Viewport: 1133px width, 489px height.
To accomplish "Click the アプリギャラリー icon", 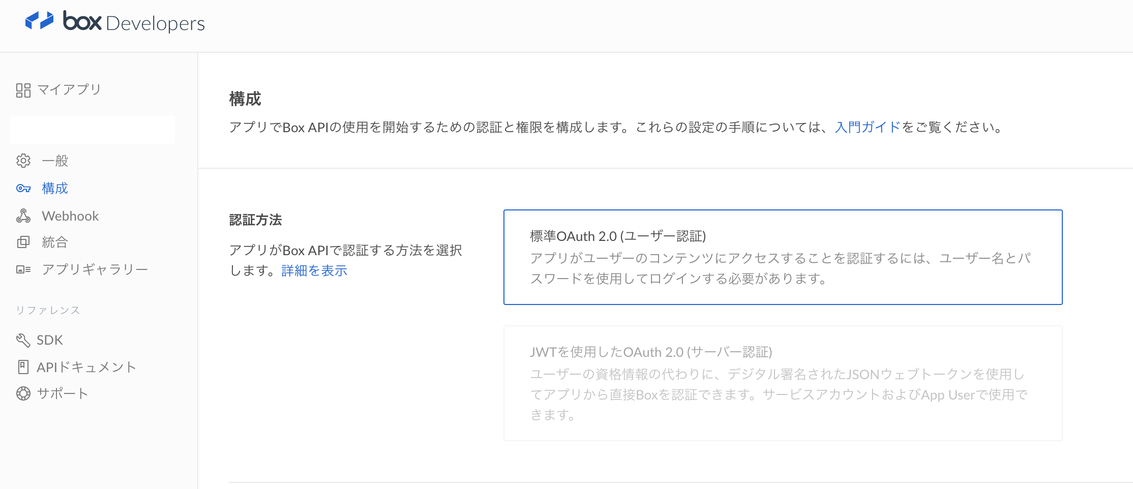I will (x=23, y=269).
